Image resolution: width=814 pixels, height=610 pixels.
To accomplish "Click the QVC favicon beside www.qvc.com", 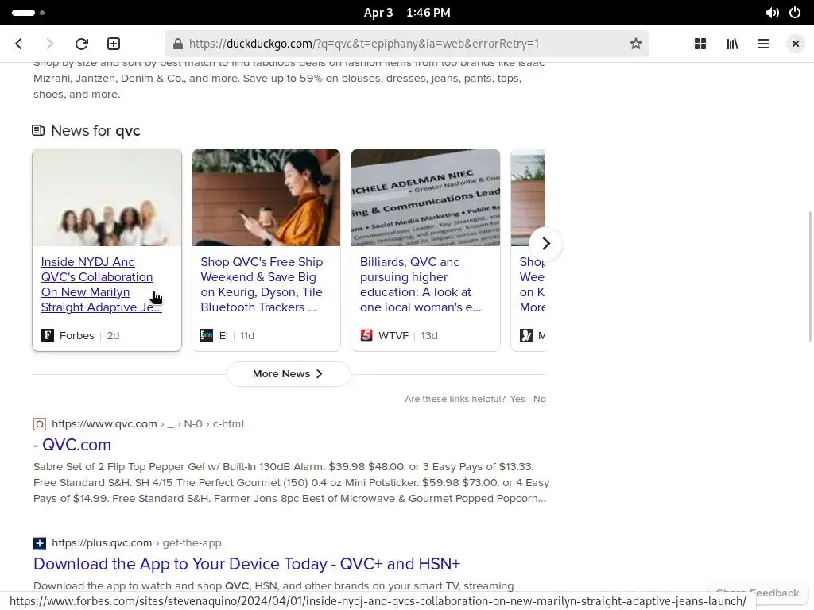I will [x=40, y=424].
